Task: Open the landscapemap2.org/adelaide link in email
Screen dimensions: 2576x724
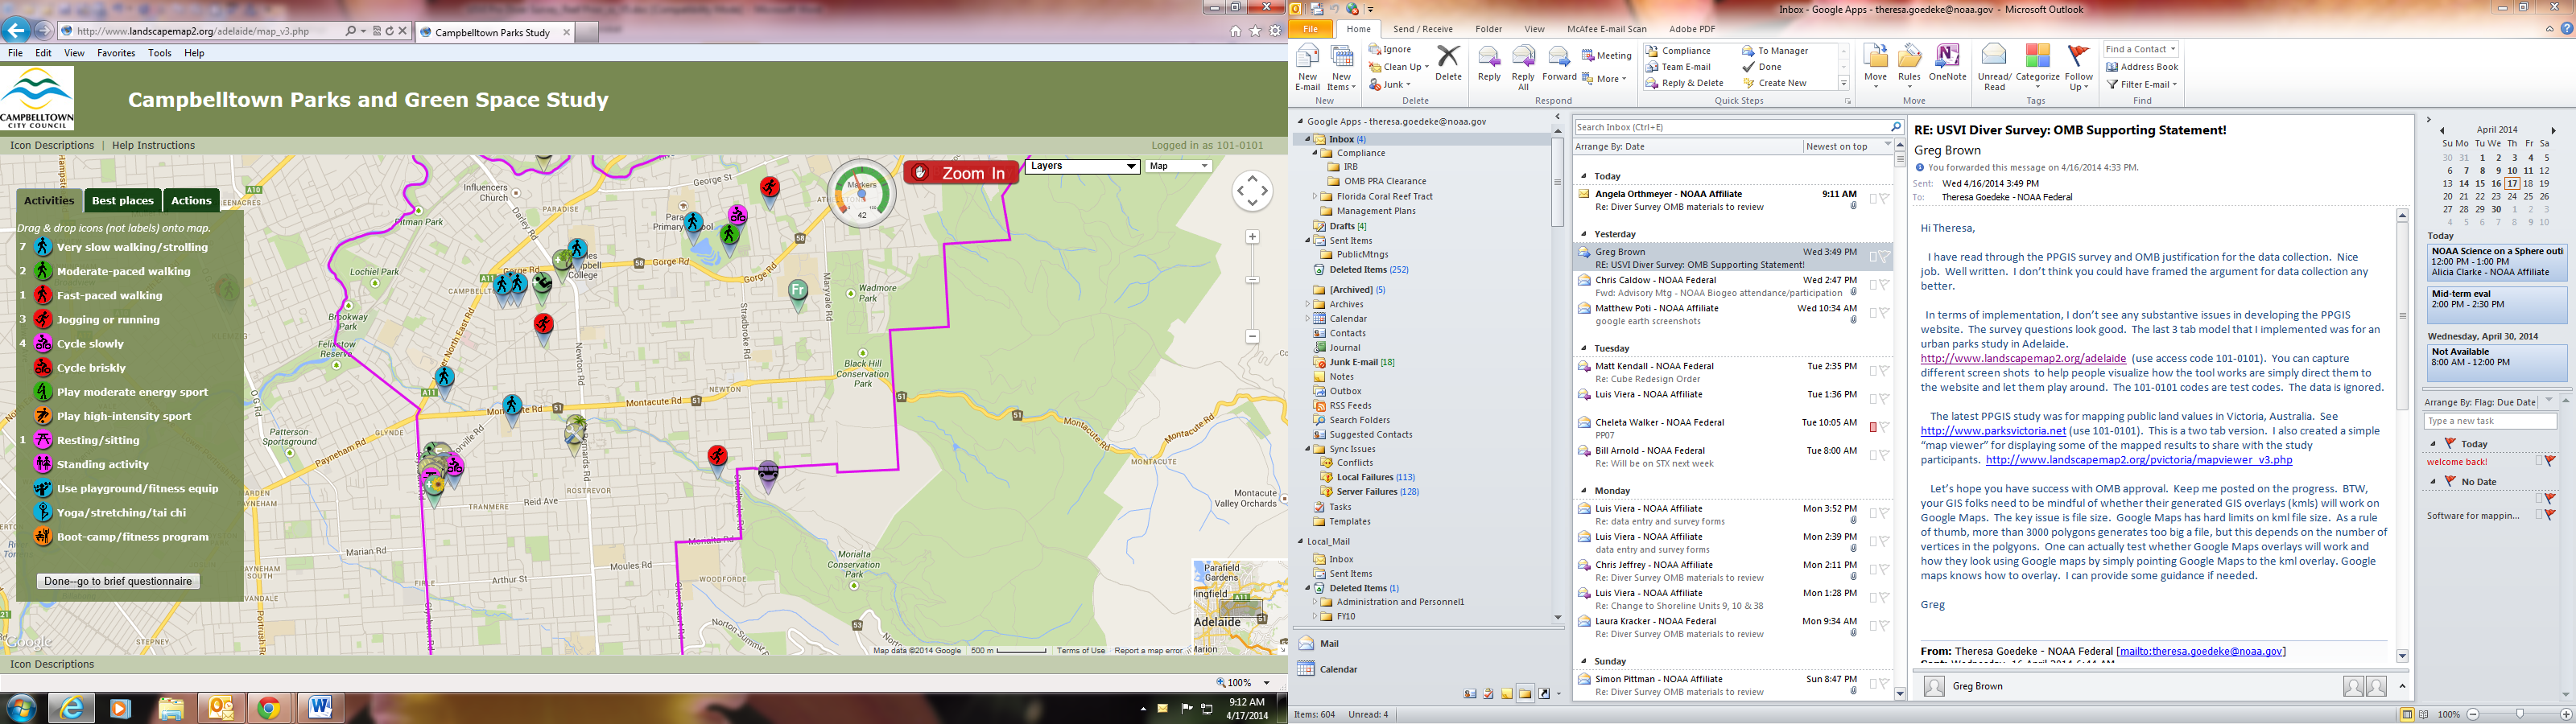Action: pyautogui.click(x=2023, y=358)
